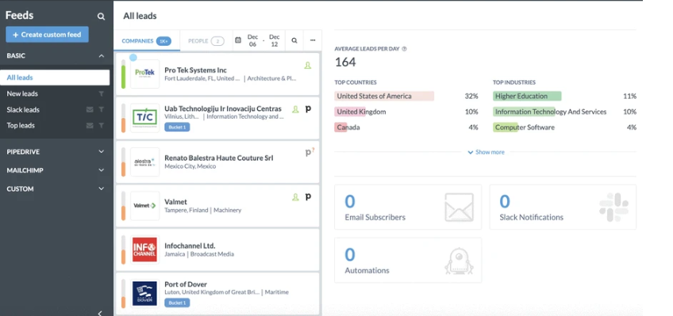The height and width of the screenshot is (316, 673).
Task: Open New leads feed
Action: (x=22, y=93)
